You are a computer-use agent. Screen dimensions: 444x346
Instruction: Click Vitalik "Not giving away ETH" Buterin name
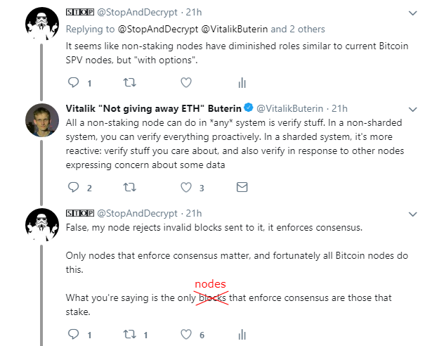152,108
